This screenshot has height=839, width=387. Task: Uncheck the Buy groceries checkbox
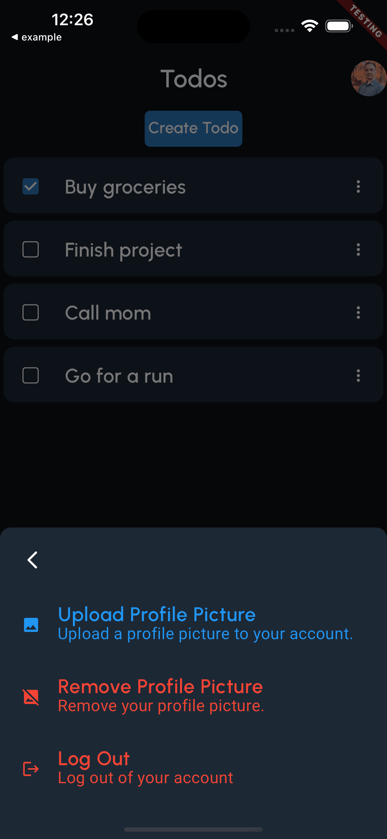click(31, 186)
